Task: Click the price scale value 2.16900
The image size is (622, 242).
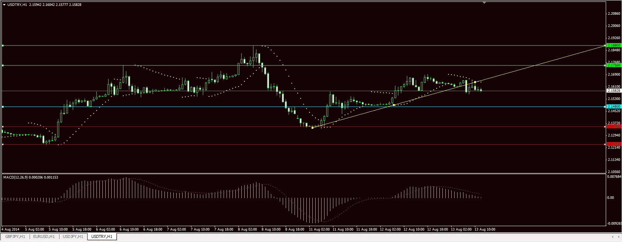Action: pyautogui.click(x=614, y=75)
